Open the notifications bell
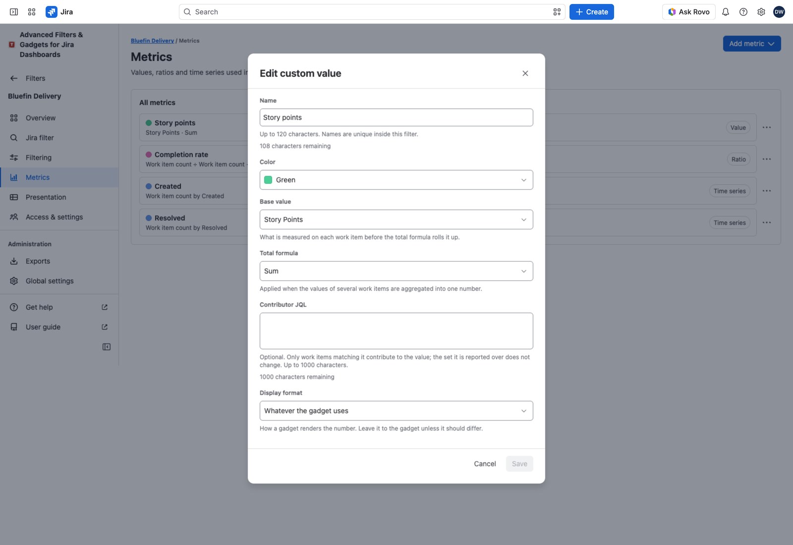The width and height of the screenshot is (793, 545). click(726, 12)
